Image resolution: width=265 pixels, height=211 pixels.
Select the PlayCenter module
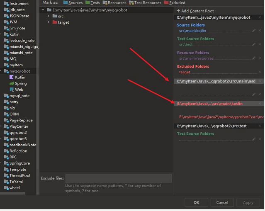tap(16, 126)
